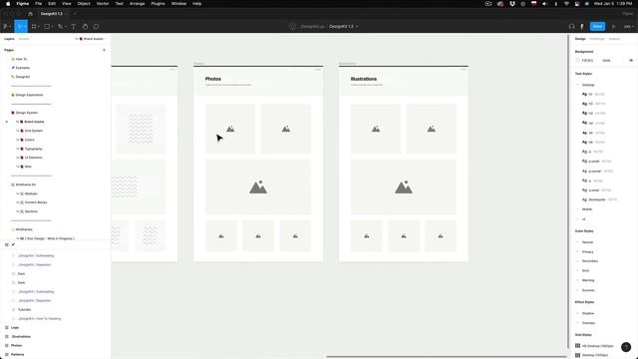Select the How To page
The height and width of the screenshot is (359, 638).
coord(21,59)
